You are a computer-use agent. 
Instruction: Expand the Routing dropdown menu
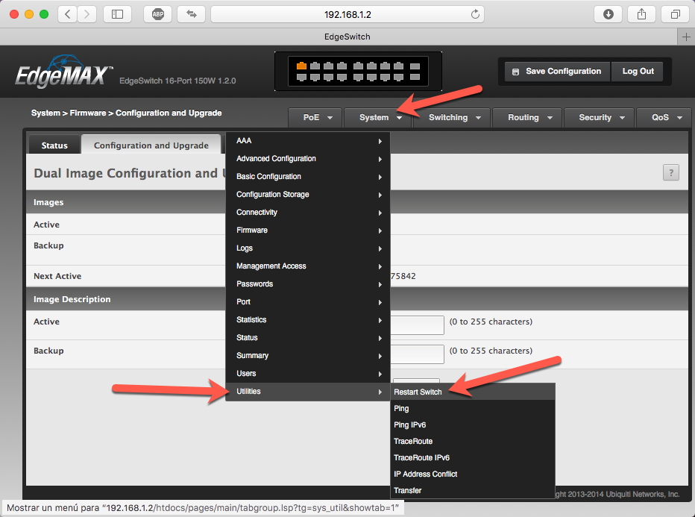click(527, 118)
